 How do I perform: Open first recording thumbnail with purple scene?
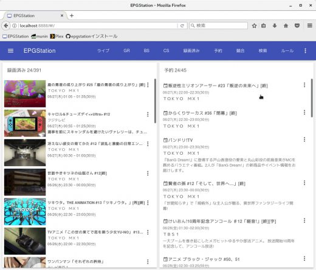click(25, 93)
